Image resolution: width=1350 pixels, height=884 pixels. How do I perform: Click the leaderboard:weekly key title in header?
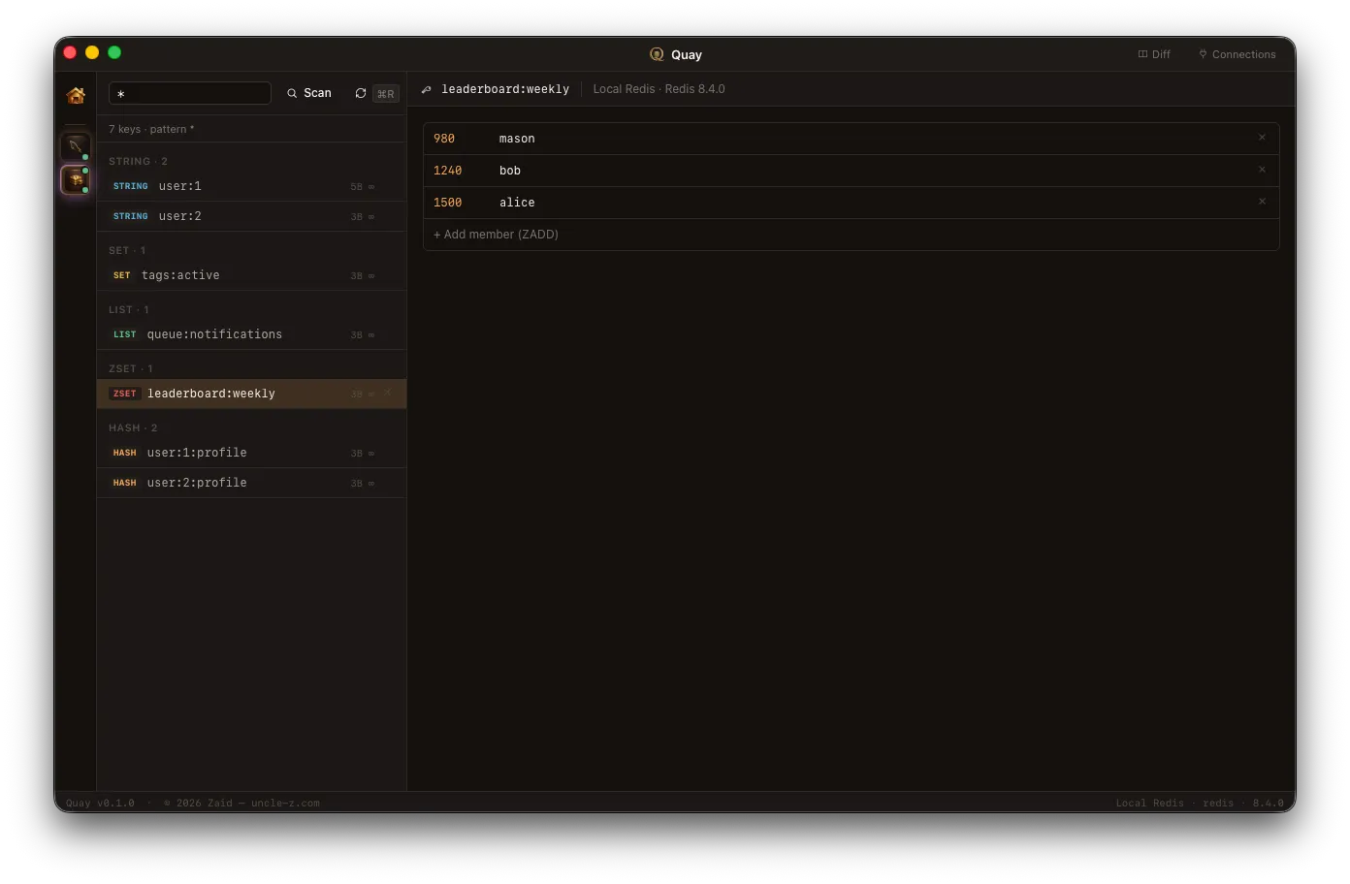[x=505, y=89]
